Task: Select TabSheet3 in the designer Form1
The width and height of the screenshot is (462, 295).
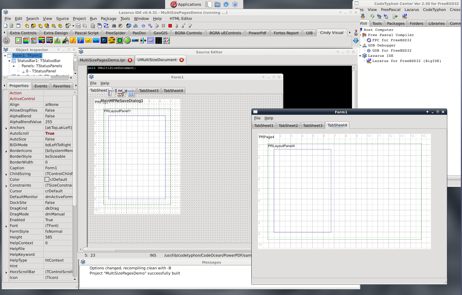Action: (x=149, y=91)
